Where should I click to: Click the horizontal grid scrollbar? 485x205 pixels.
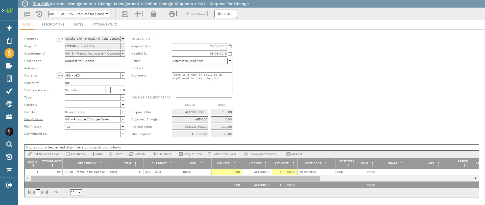click(175, 178)
